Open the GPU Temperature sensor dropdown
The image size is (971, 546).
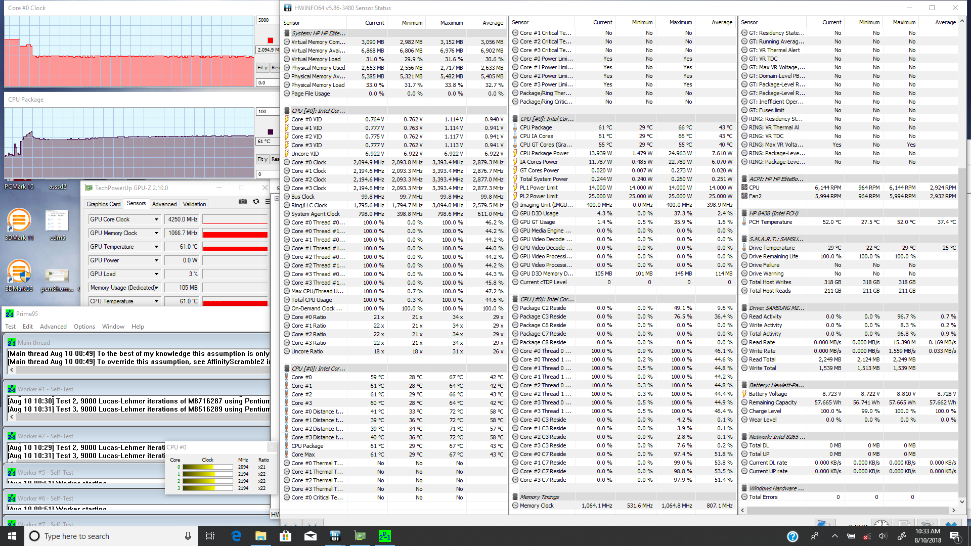point(156,247)
